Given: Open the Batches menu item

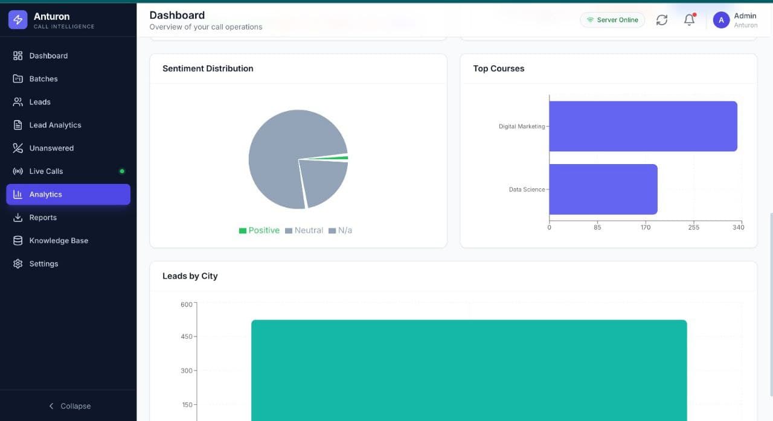Looking at the screenshot, I should pos(43,79).
